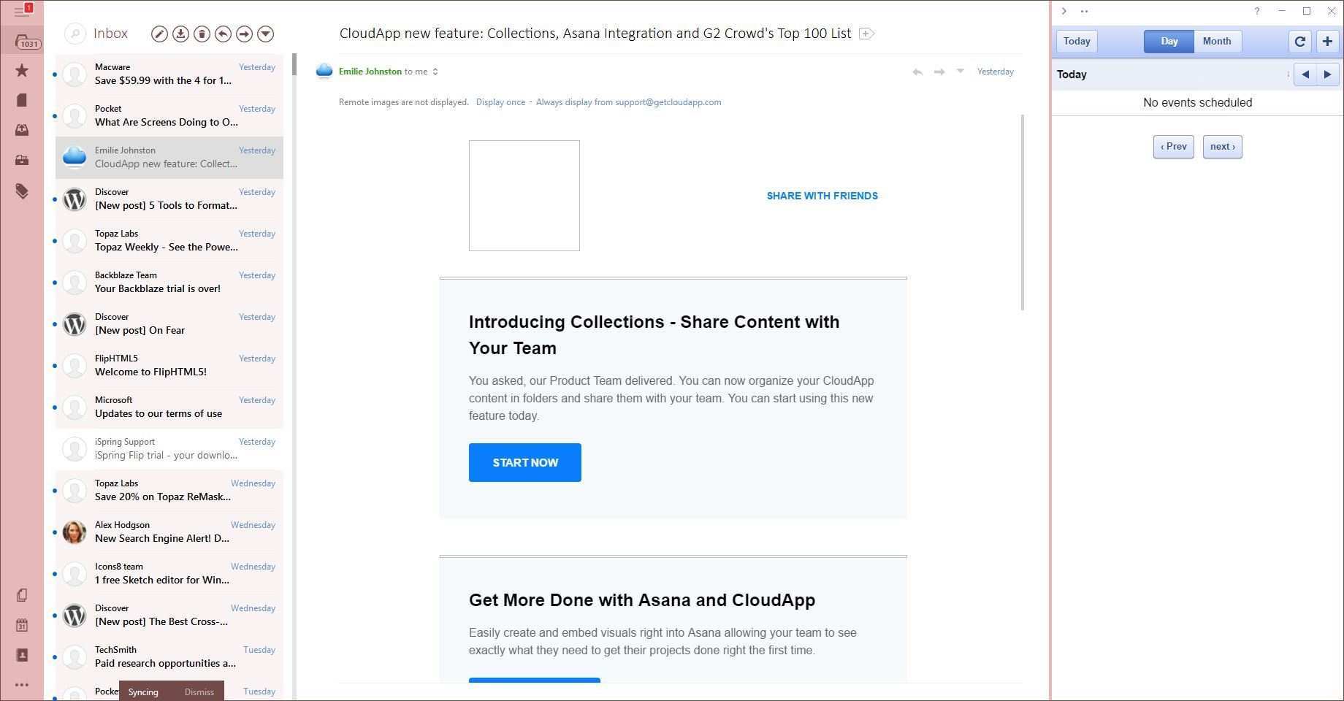The width and height of the screenshot is (1344, 701).
Task: Click the search magnifier beside Inbox
Action: point(75,34)
